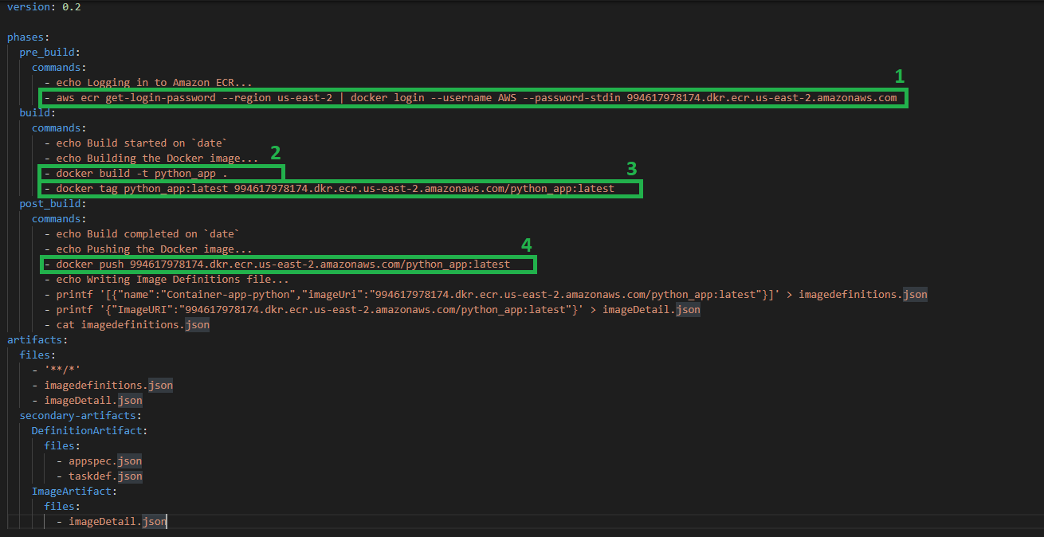Click the 'cat imagedefinitions.json' command
1044x537 pixels.
coord(132,325)
